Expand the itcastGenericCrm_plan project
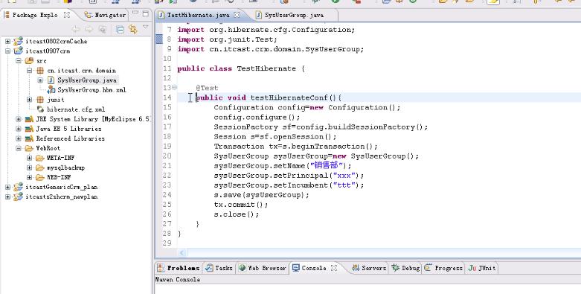This screenshot has height=294, width=581. [7, 187]
